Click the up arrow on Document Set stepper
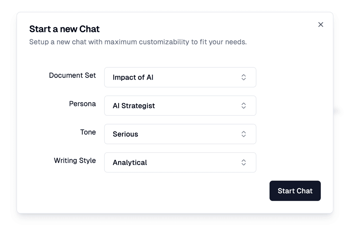 click(x=244, y=75)
